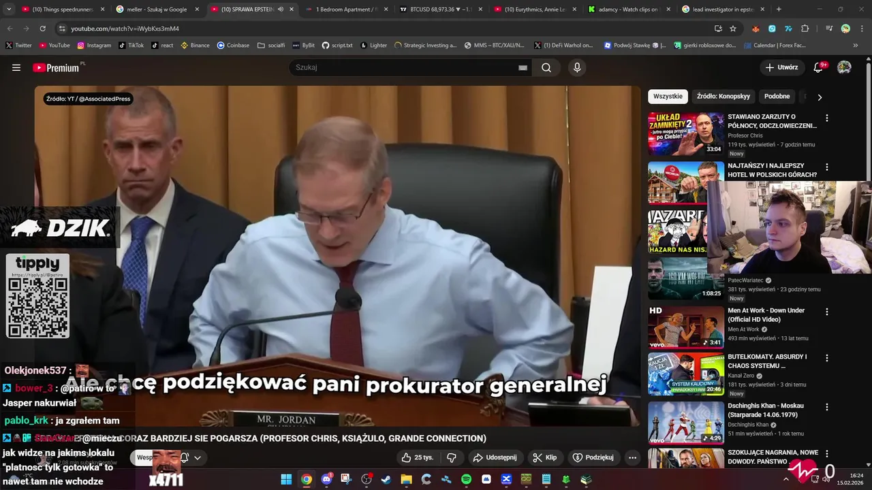Open the Chrome extensions puzzle icon

pos(805,29)
